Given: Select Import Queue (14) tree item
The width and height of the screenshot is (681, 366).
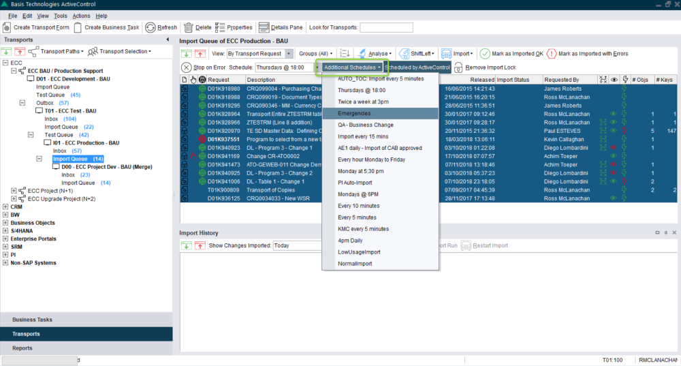Looking at the screenshot, I should tap(78, 159).
